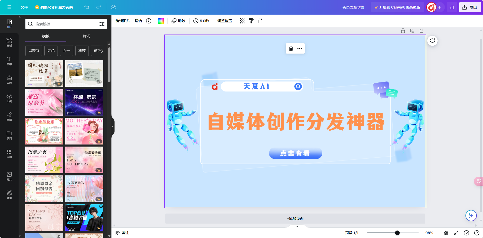
Task: Show image info icon in toolbar
Action: pyautogui.click(x=149, y=21)
